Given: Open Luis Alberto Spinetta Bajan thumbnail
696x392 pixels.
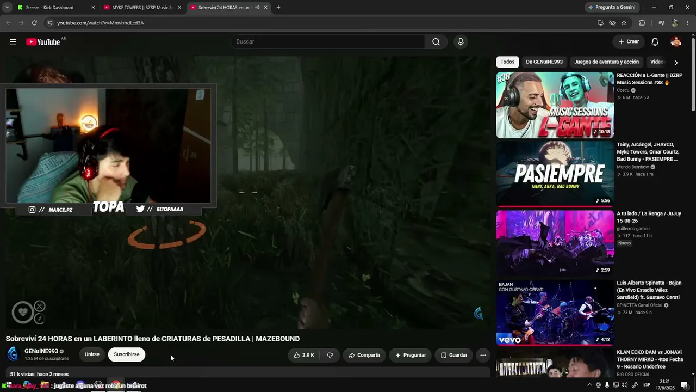Looking at the screenshot, I should [555, 313].
